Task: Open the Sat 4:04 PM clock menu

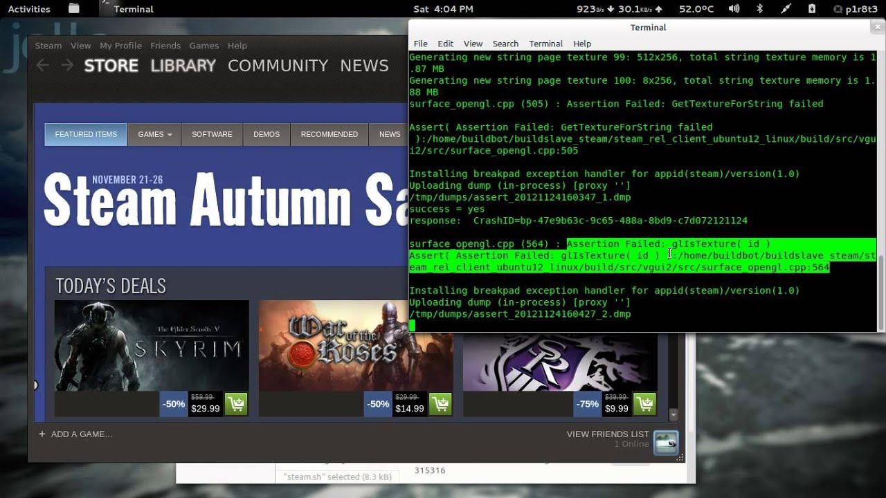Action: click(444, 9)
